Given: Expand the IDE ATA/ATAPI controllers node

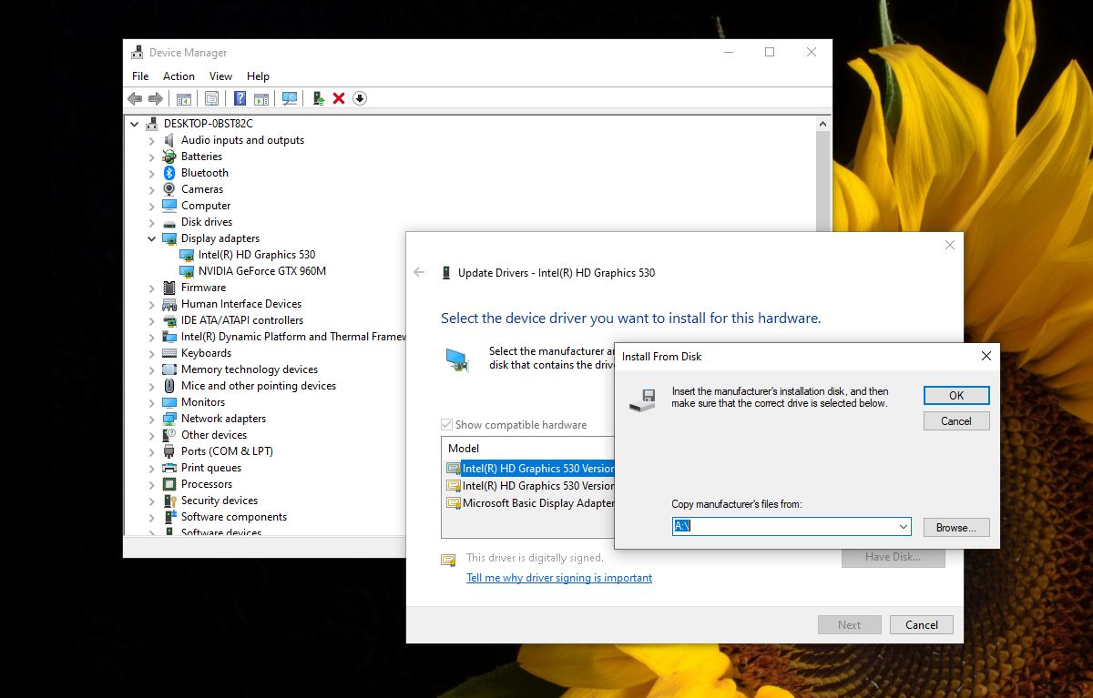Looking at the screenshot, I should (x=152, y=320).
